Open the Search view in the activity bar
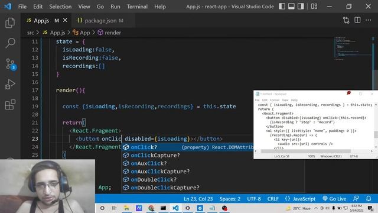This screenshot has width=378, height=213. pyautogui.click(x=10, y=43)
